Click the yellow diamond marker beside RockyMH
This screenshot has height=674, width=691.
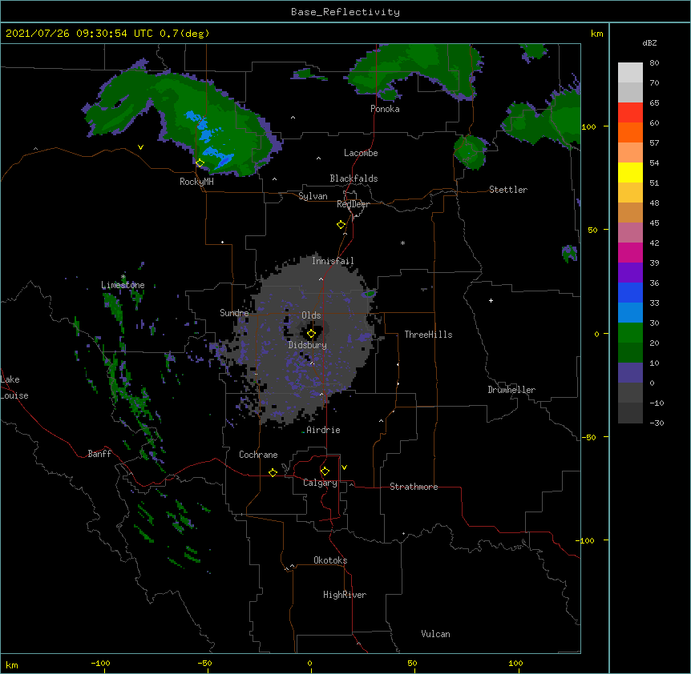[200, 162]
